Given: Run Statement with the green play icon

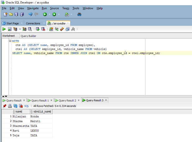Looking at the screenshot, I should (x=4, y=29).
